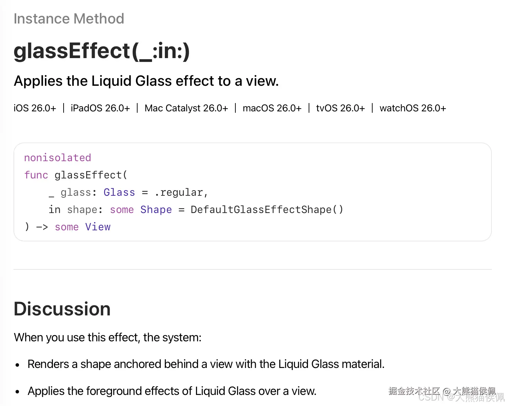Click the Instance Method label
Screen dimensions: 506x406
[69, 19]
